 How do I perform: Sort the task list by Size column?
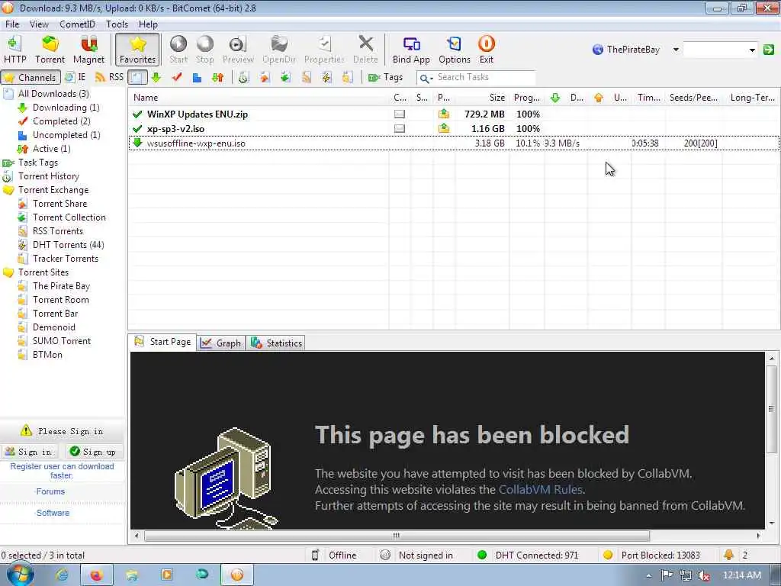pos(482,98)
